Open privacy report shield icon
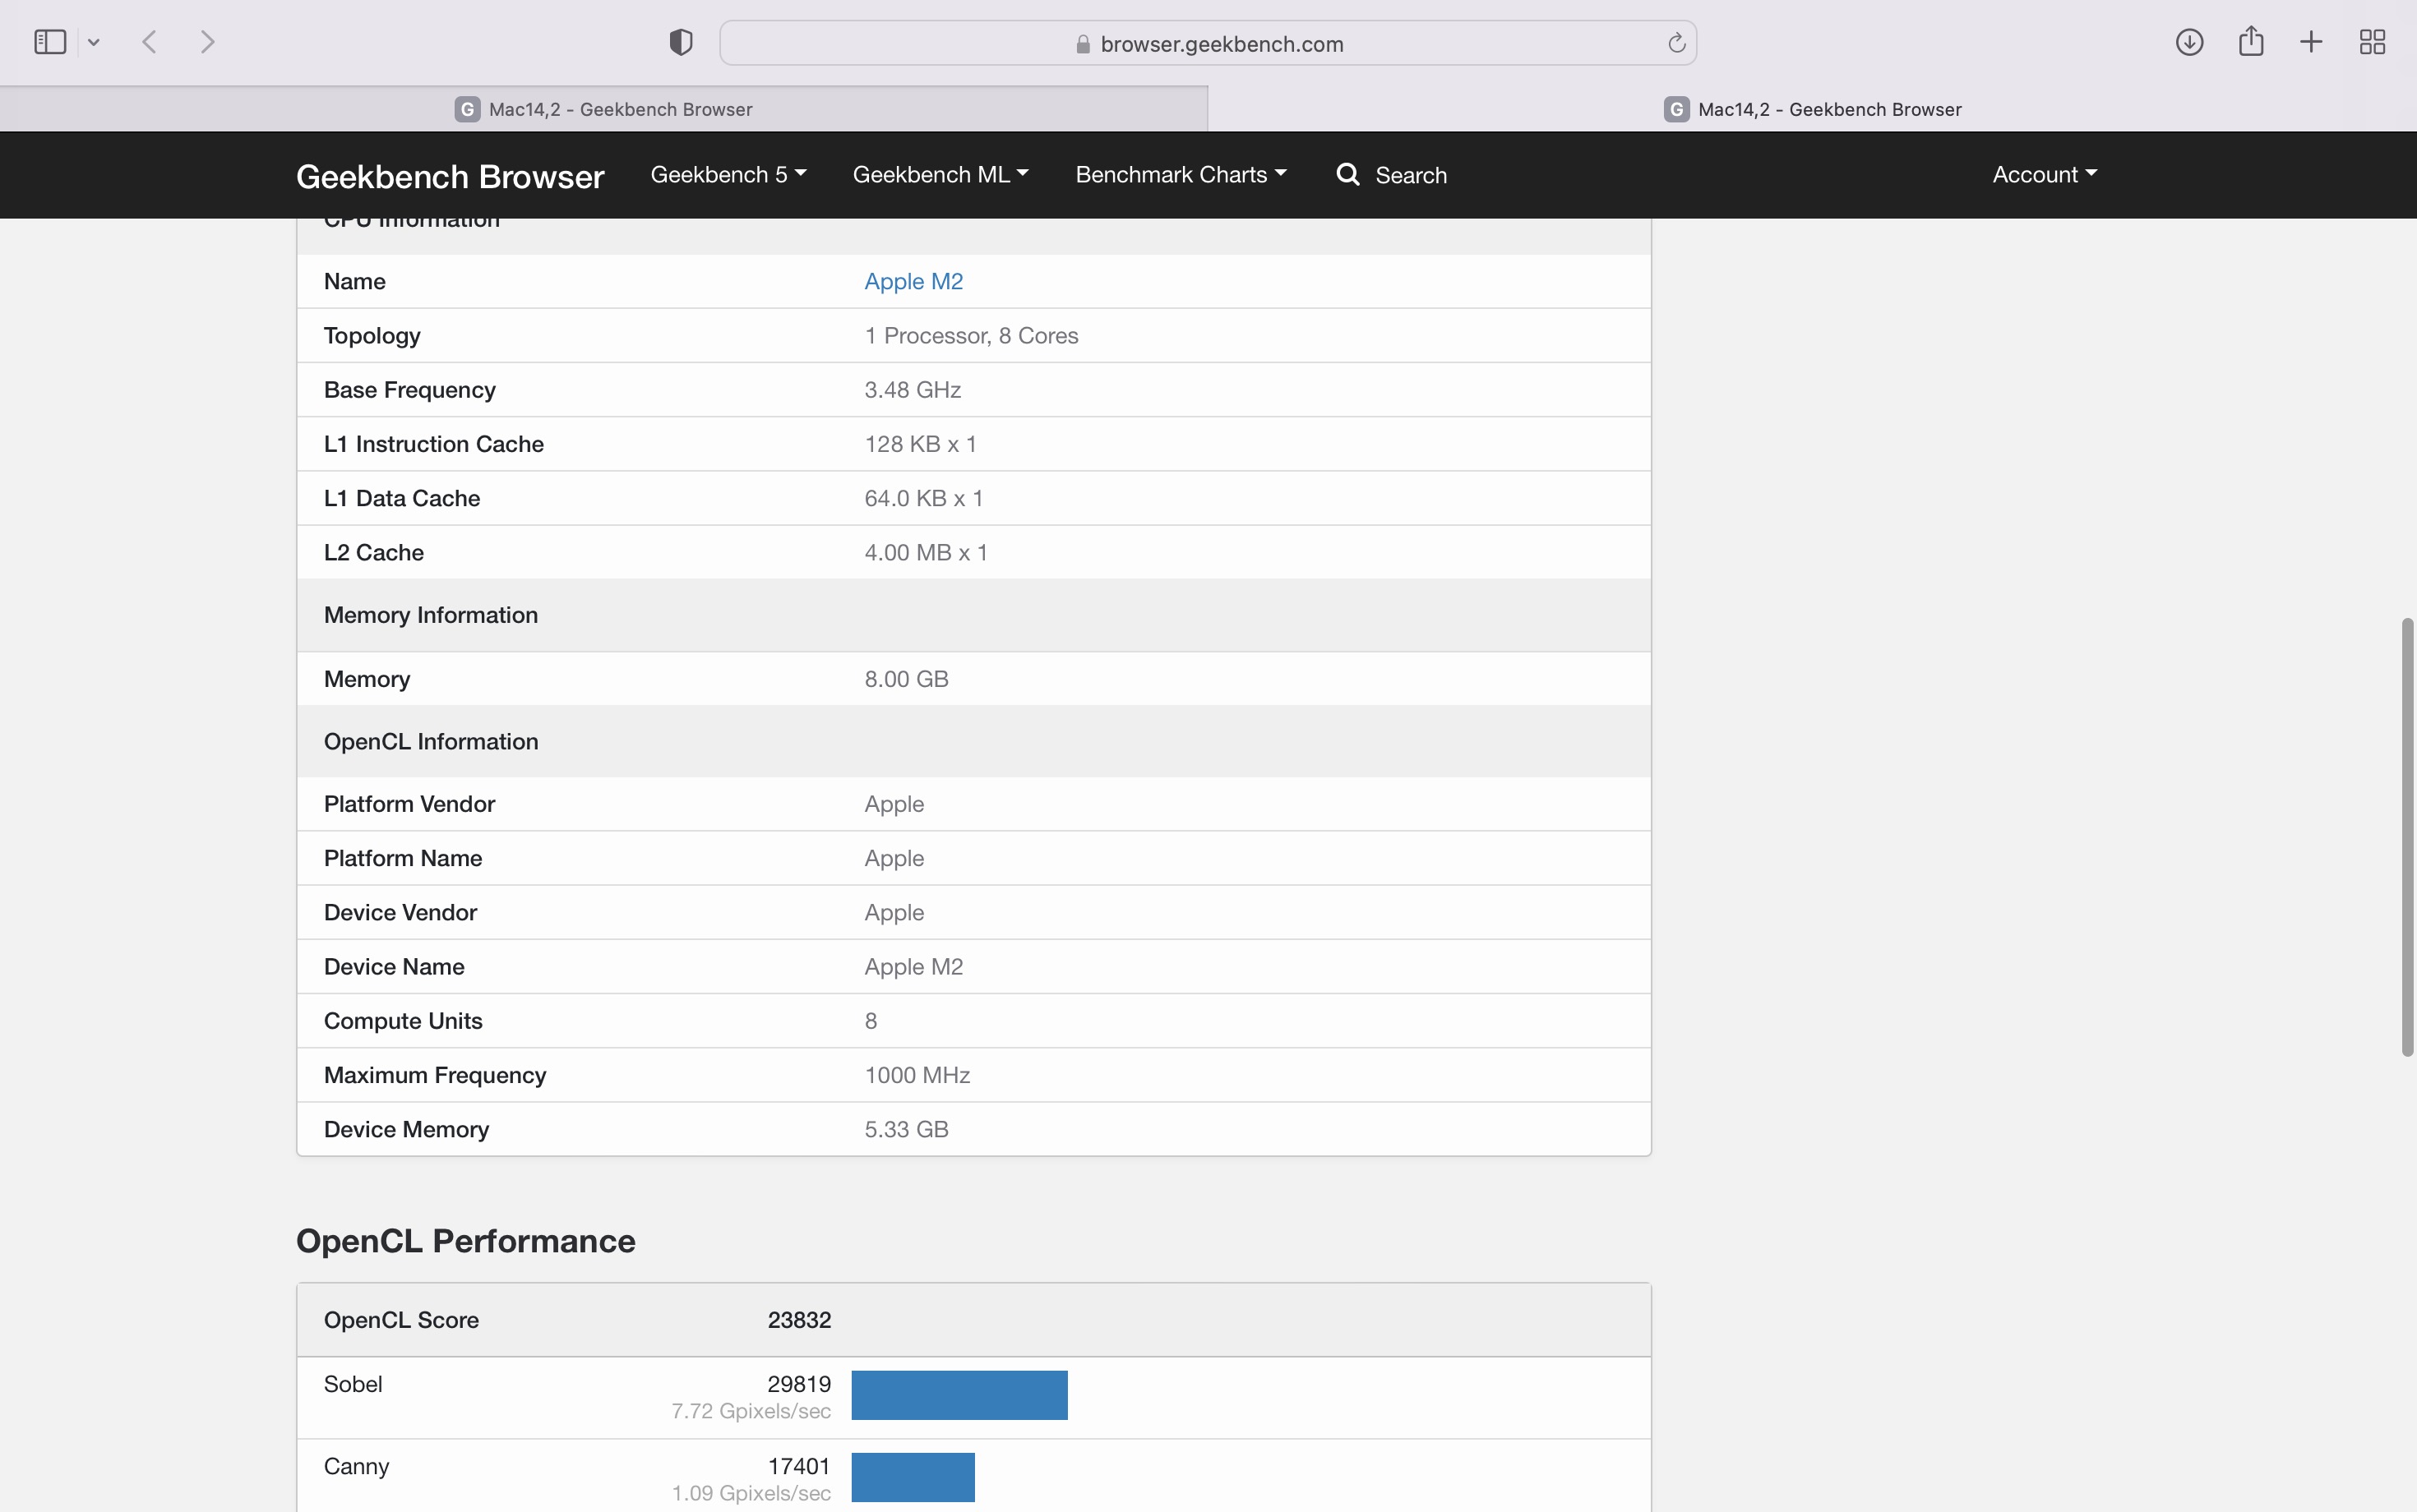 click(x=682, y=42)
